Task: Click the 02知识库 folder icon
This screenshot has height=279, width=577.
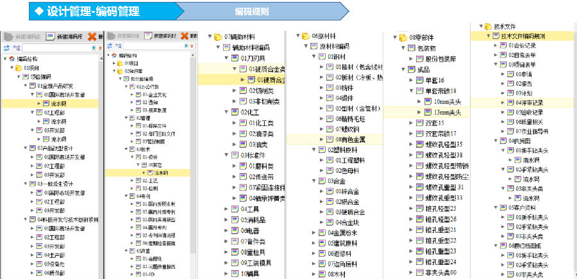Action: click(x=120, y=71)
